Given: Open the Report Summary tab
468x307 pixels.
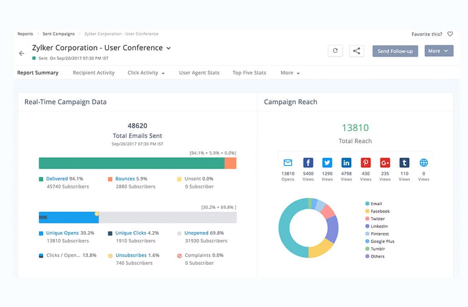Looking at the screenshot, I should (37, 73).
